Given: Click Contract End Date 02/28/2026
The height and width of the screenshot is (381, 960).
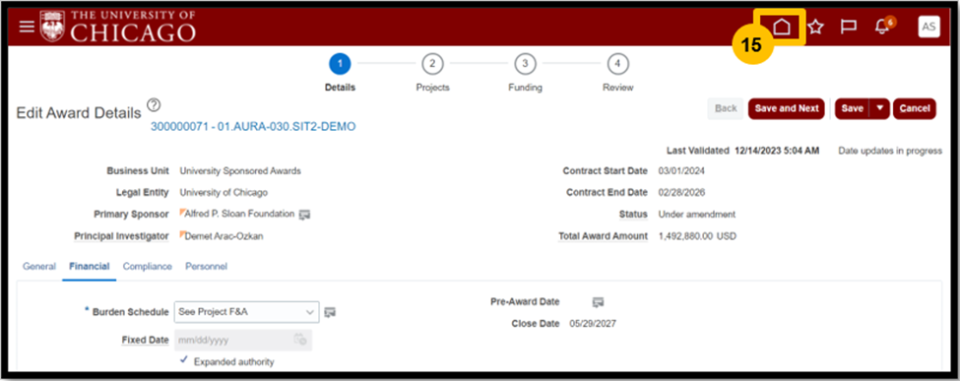Looking at the screenshot, I should (681, 192).
